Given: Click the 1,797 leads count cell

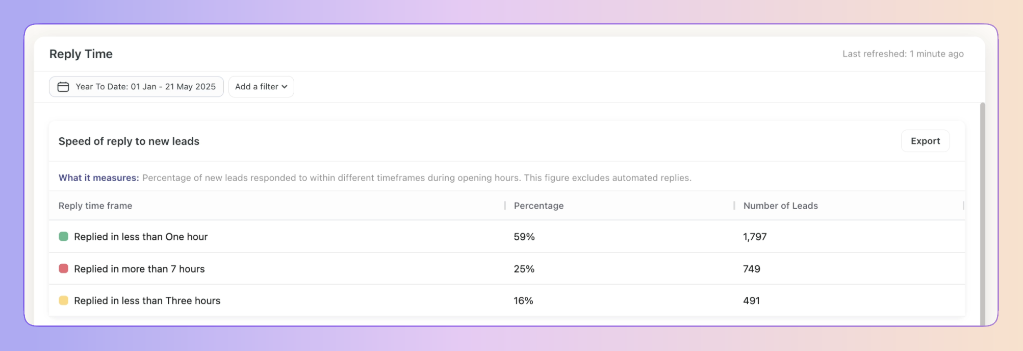Looking at the screenshot, I should 755,237.
